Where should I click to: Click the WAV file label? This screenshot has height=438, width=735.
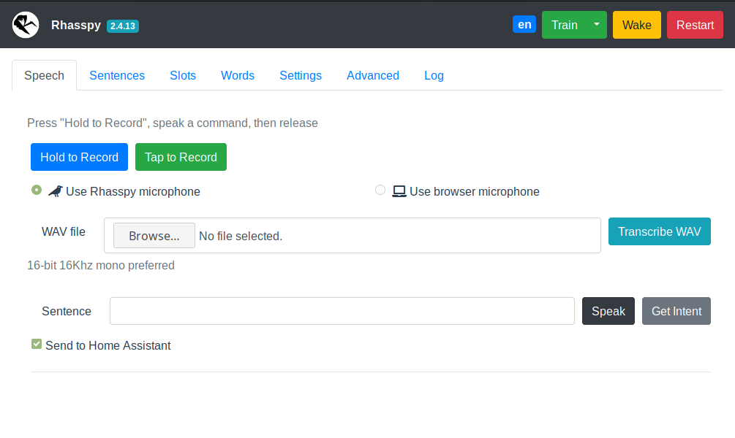point(64,231)
